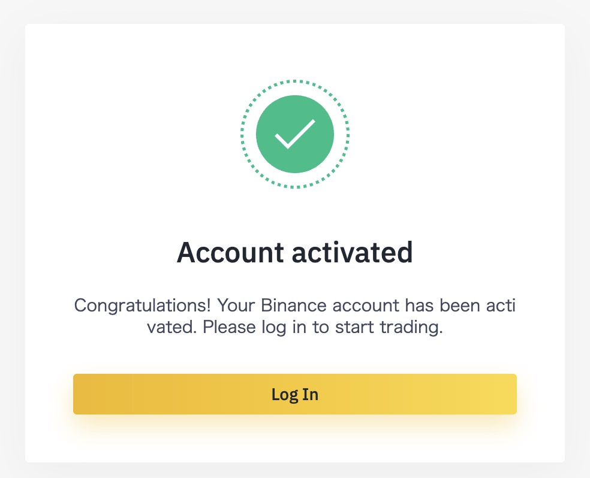The width and height of the screenshot is (590, 478).
Task: Tap the 'Log In' label text
Action: coord(294,395)
